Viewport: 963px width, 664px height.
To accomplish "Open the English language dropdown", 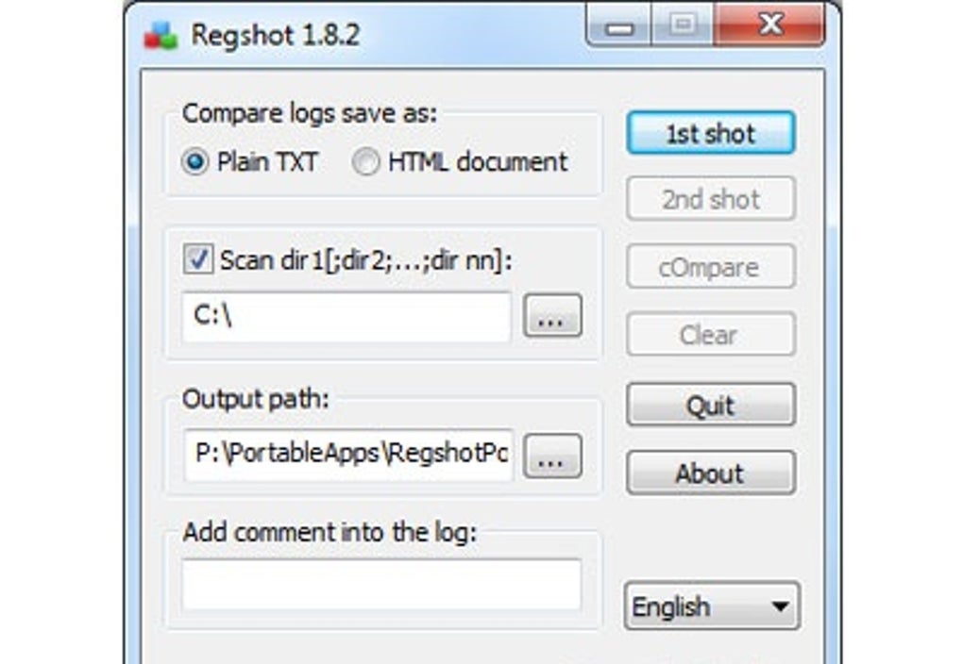I will pyautogui.click(x=712, y=606).
